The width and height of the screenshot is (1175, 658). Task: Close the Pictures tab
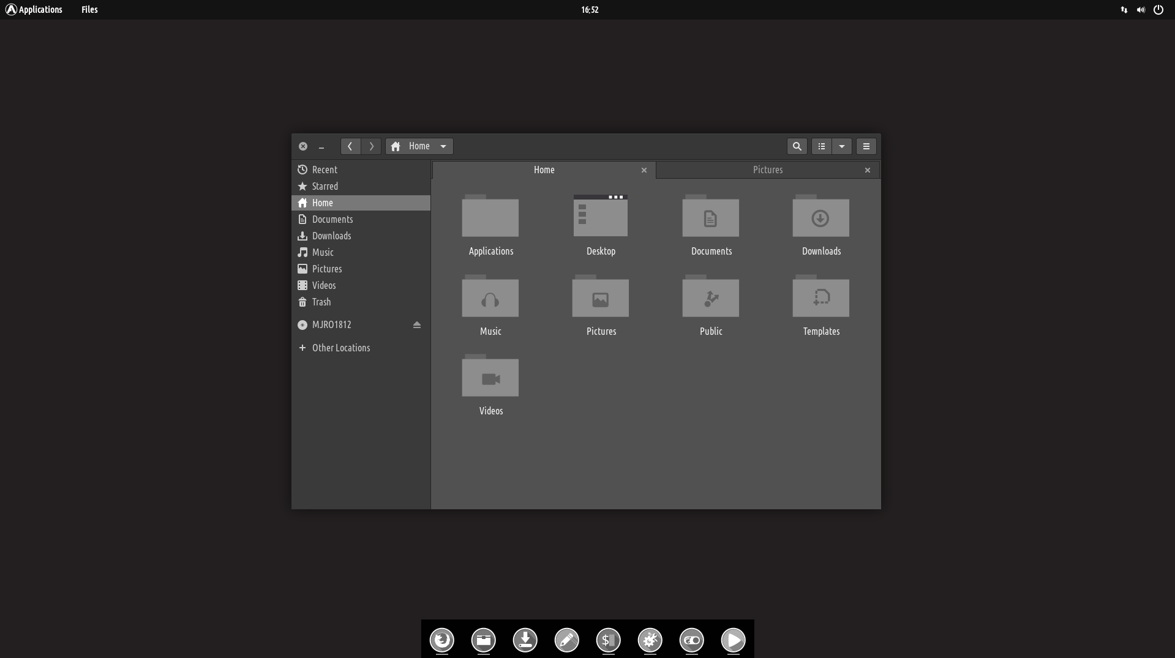click(x=867, y=170)
